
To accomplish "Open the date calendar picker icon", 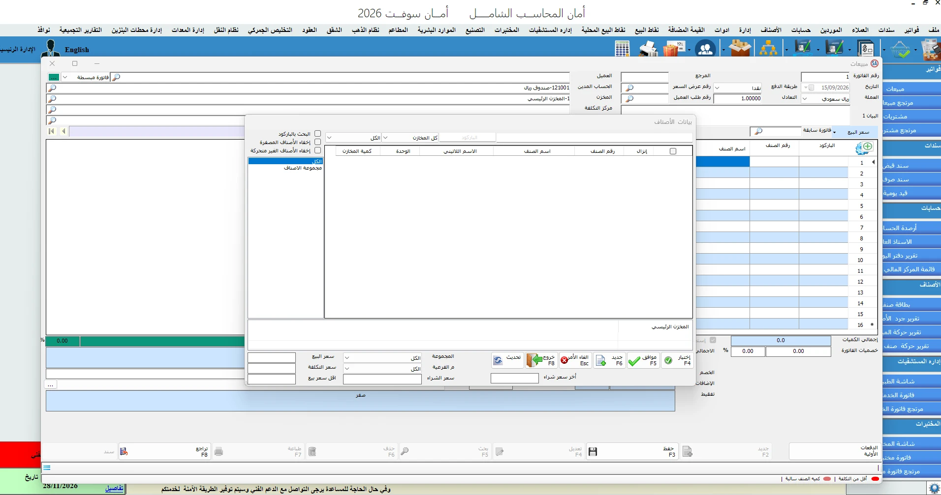I will (x=812, y=87).
